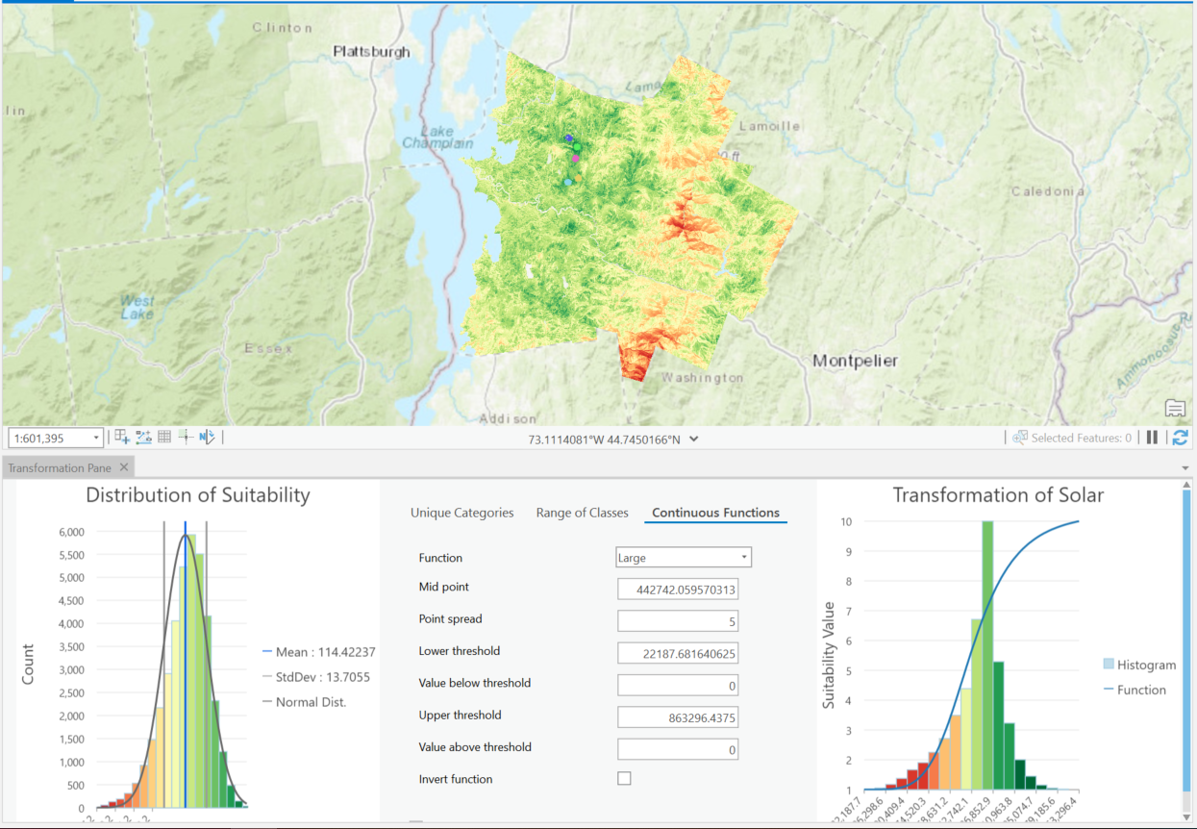Enable the Invert function checkbox
The width and height of the screenshot is (1197, 829).
tap(623, 778)
